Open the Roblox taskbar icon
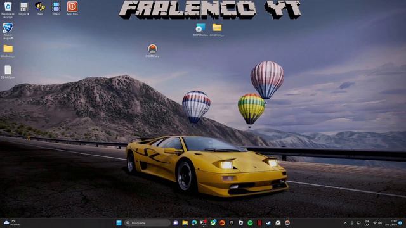 (x=241, y=223)
